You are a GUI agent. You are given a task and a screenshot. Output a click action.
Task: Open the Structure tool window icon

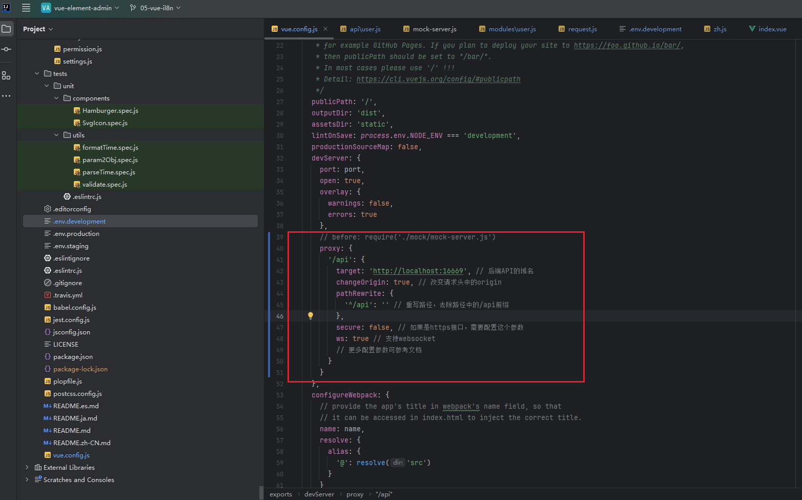pyautogui.click(x=7, y=75)
